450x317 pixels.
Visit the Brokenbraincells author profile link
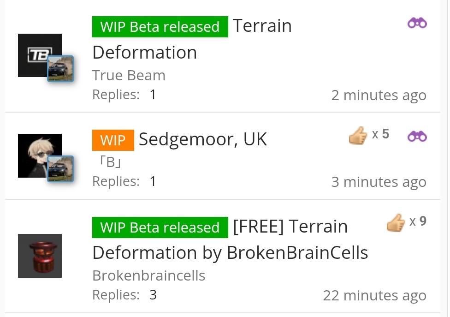point(148,275)
